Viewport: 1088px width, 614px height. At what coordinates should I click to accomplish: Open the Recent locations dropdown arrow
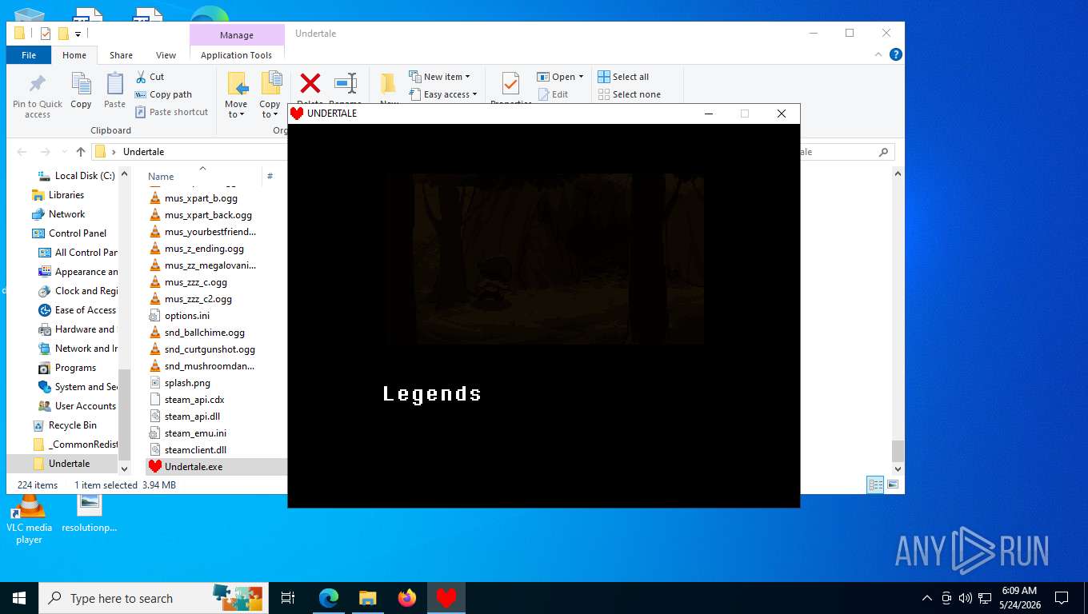coord(64,152)
